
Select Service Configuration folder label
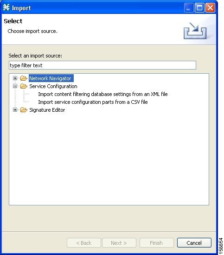tap(53, 86)
